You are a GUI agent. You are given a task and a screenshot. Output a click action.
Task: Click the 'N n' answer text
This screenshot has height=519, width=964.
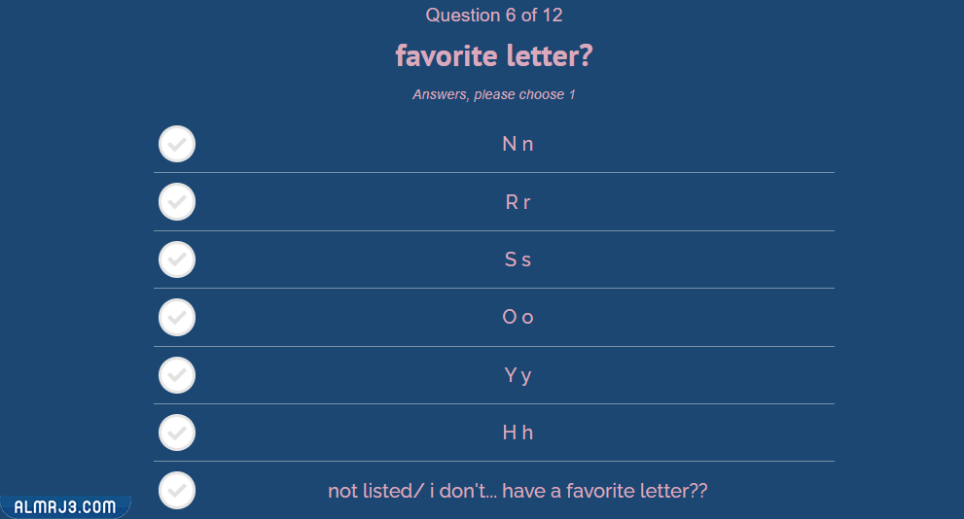[x=518, y=144]
